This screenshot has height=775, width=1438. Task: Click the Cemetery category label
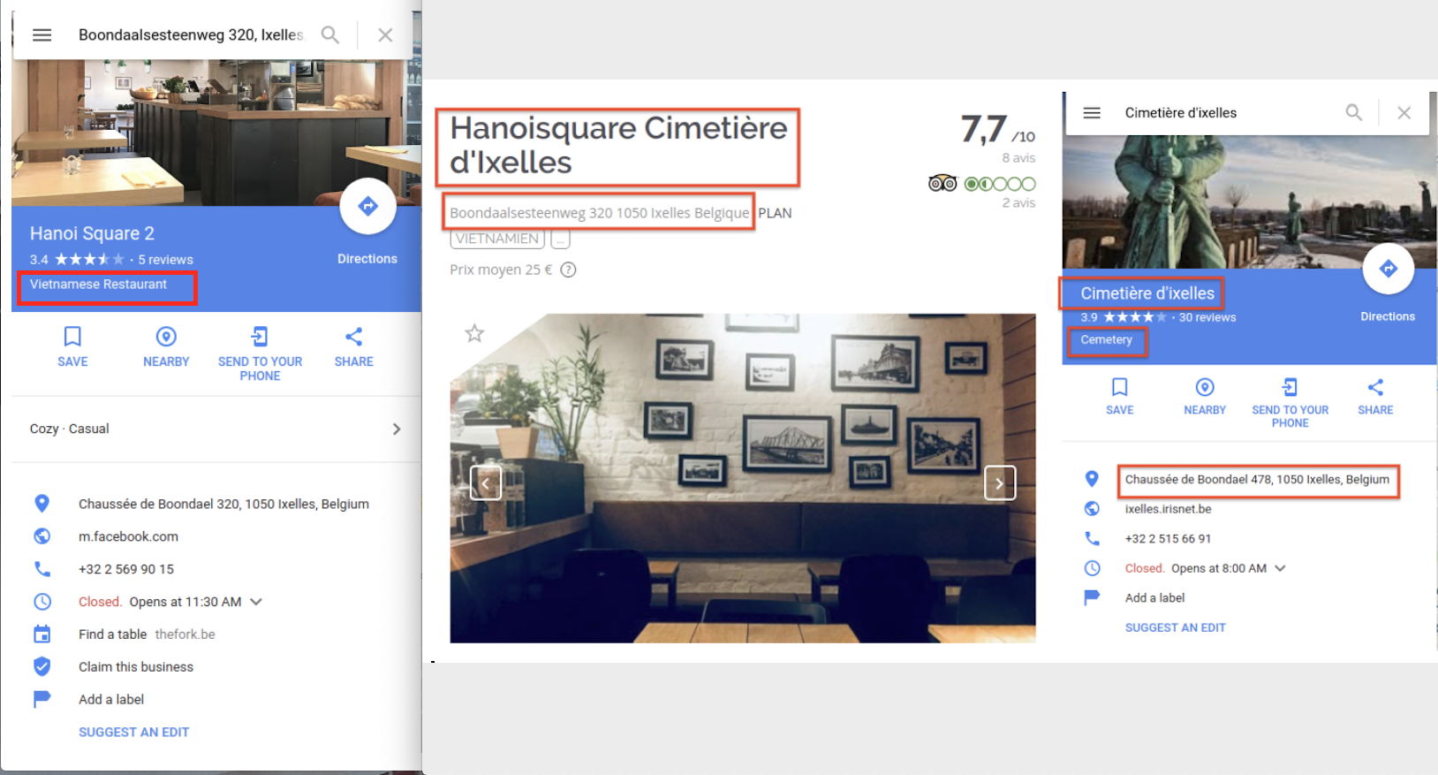[1106, 339]
